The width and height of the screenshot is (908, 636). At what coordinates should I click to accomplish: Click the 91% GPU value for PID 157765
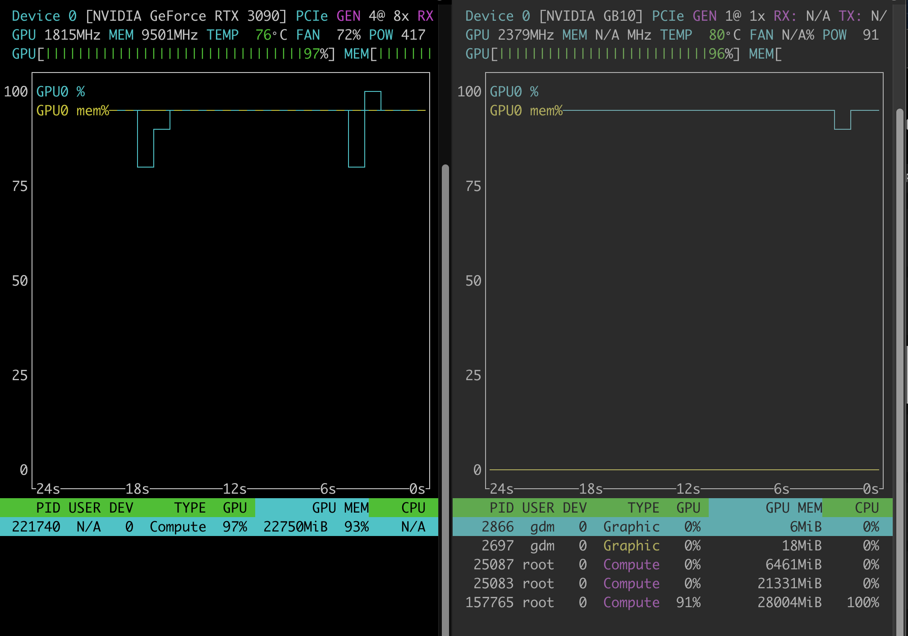click(688, 602)
